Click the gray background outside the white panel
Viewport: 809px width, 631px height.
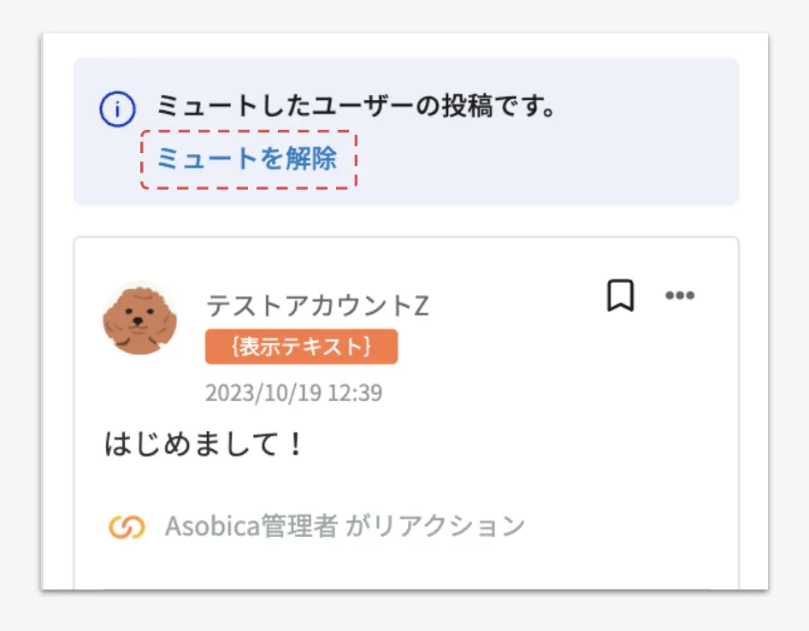click(x=787, y=342)
